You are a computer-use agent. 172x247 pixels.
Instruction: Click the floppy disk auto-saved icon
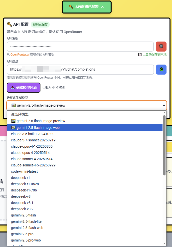click(140, 54)
